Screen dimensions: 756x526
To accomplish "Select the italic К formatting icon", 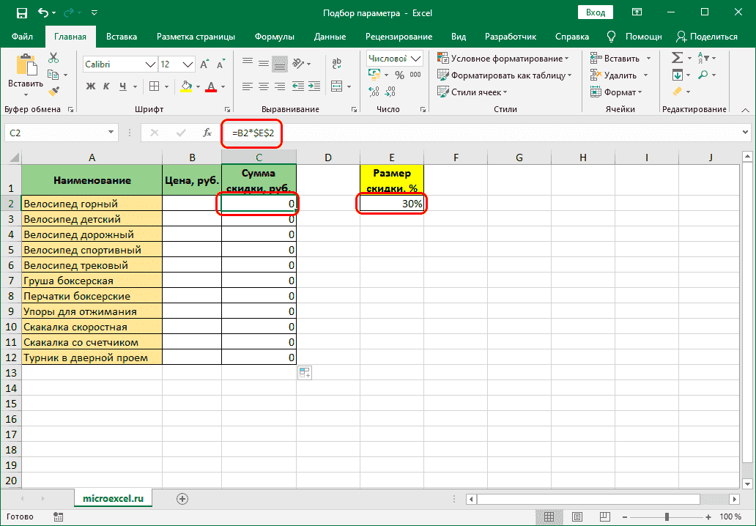I will tap(105, 85).
